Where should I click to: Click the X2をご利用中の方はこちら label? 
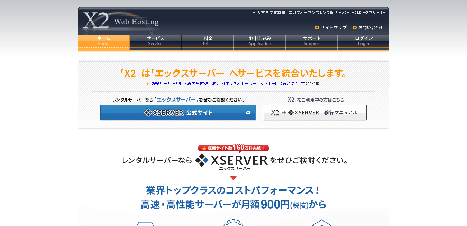(315, 100)
